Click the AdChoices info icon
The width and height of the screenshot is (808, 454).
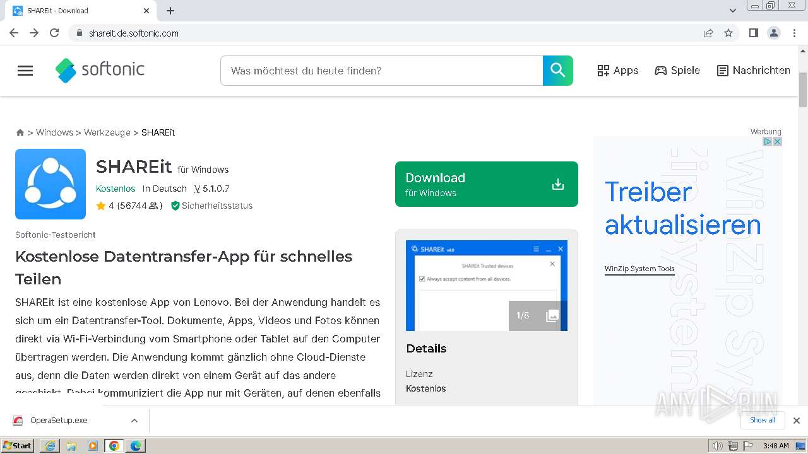pyautogui.click(x=768, y=142)
